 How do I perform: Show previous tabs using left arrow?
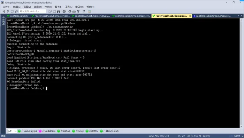point(238,16)
